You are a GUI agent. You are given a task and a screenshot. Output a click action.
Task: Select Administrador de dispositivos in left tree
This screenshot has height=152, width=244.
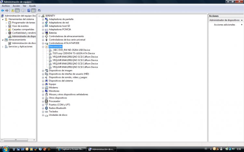pos(24,36)
